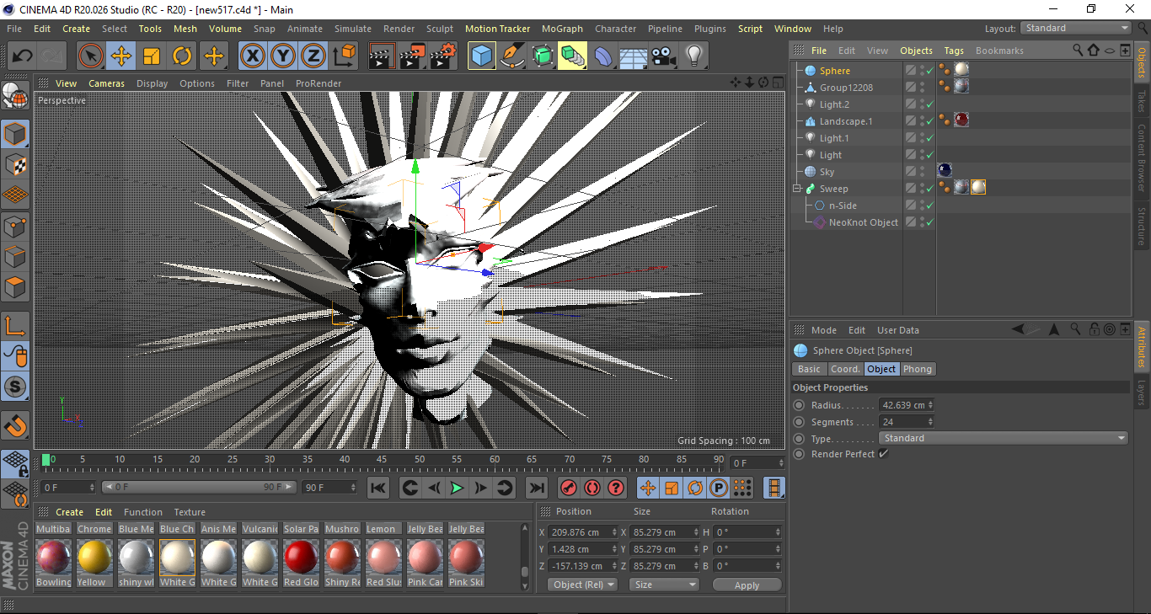Open the MoGraph menu
The height and width of the screenshot is (614, 1151).
(x=562, y=29)
